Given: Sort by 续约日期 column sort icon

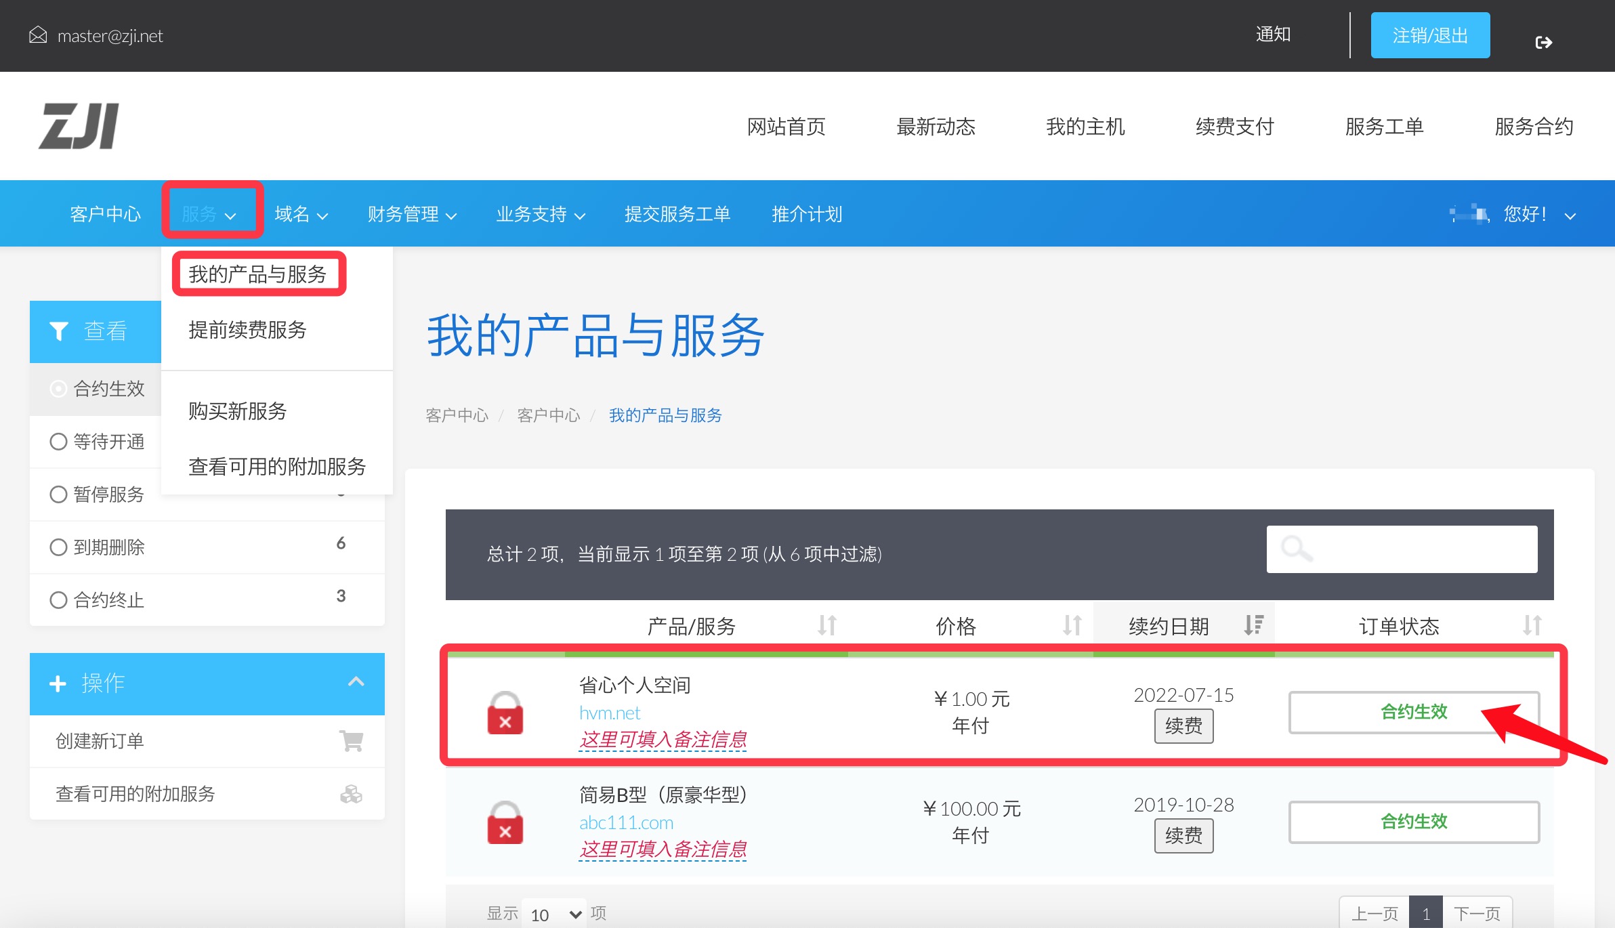Looking at the screenshot, I should click(x=1253, y=625).
